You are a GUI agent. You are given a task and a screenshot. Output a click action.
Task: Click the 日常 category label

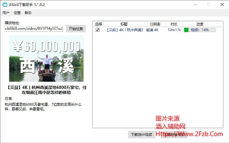[x=8, y=99]
